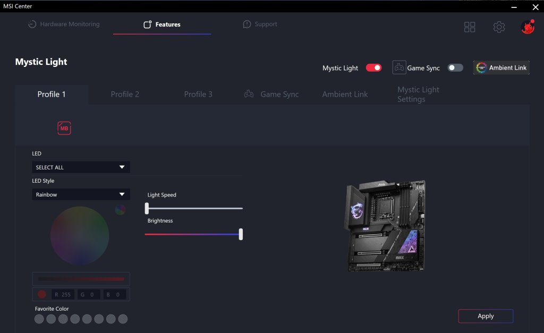
Task: Enable the Game Sync switch
Action: point(455,67)
